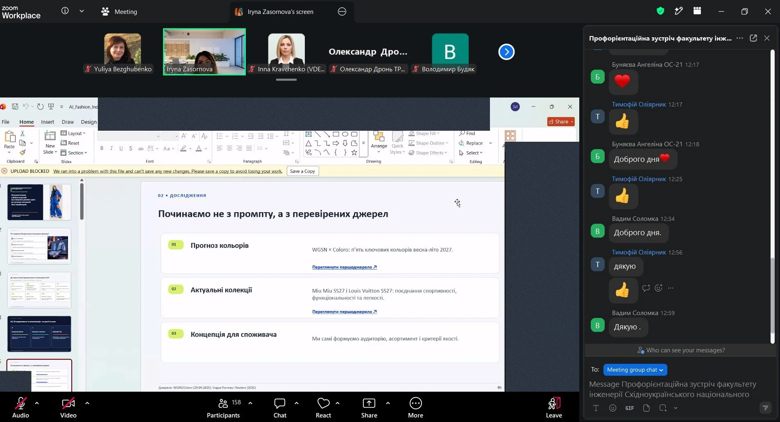This screenshot has height=422, width=780.
Task: Expand audio settings arrow
Action: coord(37,403)
